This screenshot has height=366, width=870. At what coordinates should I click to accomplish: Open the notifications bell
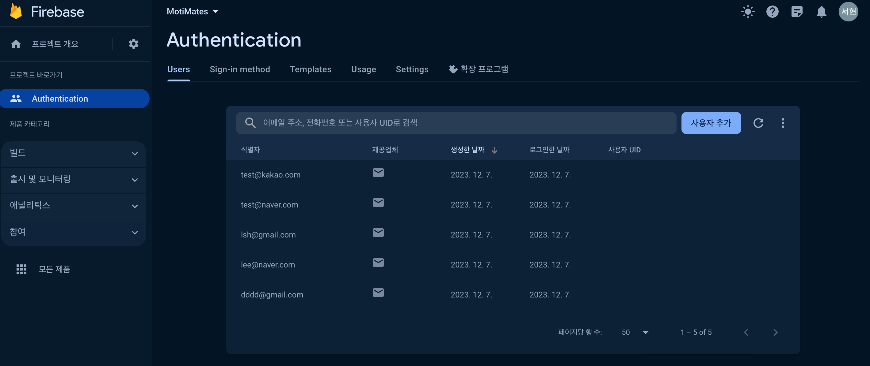pos(821,12)
